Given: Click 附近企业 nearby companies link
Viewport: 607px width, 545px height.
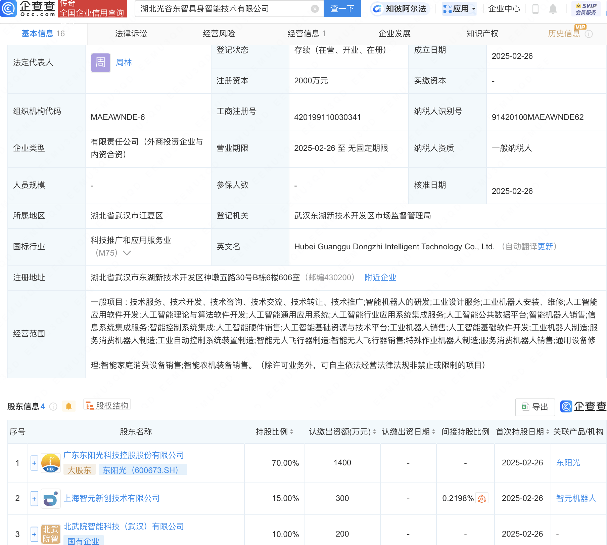Looking at the screenshot, I should pyautogui.click(x=380, y=278).
